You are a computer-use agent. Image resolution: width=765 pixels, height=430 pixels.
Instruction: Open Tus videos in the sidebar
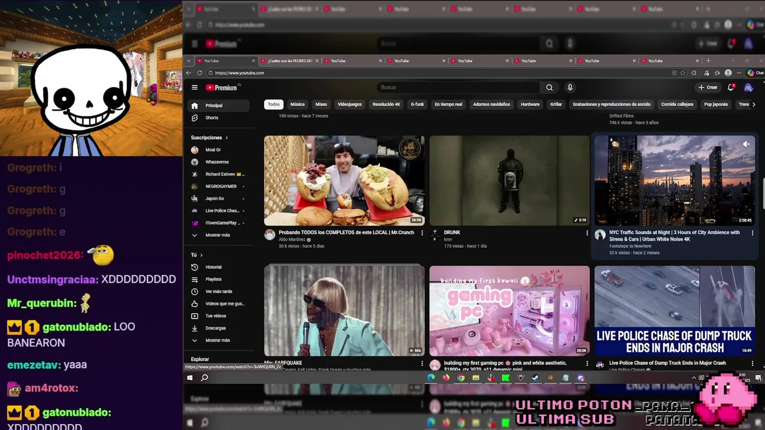218,315
